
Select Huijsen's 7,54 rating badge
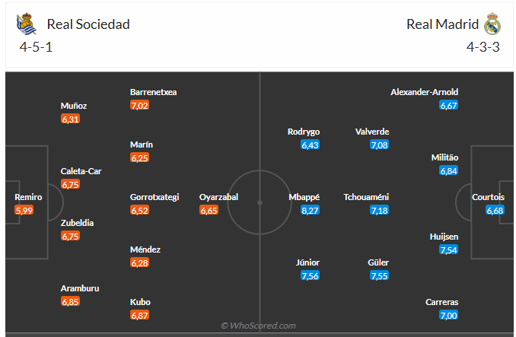pos(449,250)
